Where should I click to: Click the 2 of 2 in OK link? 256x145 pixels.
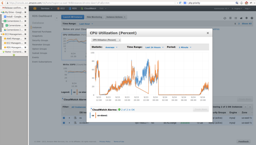tap(128, 110)
